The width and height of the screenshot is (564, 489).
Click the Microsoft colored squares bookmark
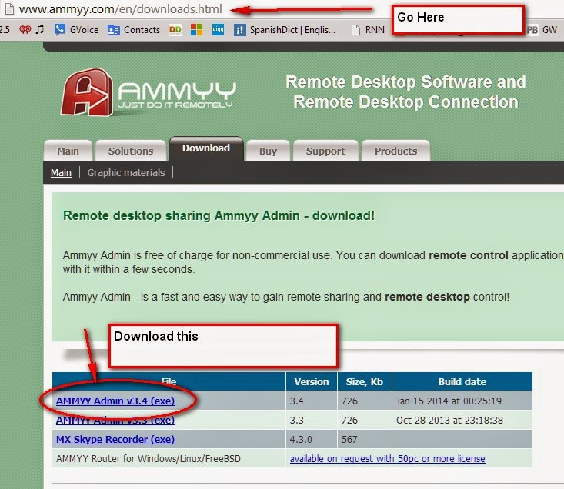point(196,29)
